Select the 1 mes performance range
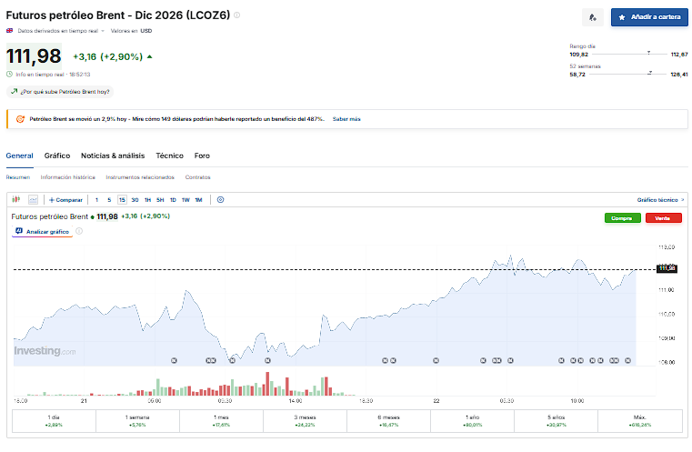This screenshot has width=692, height=452. pos(221,421)
